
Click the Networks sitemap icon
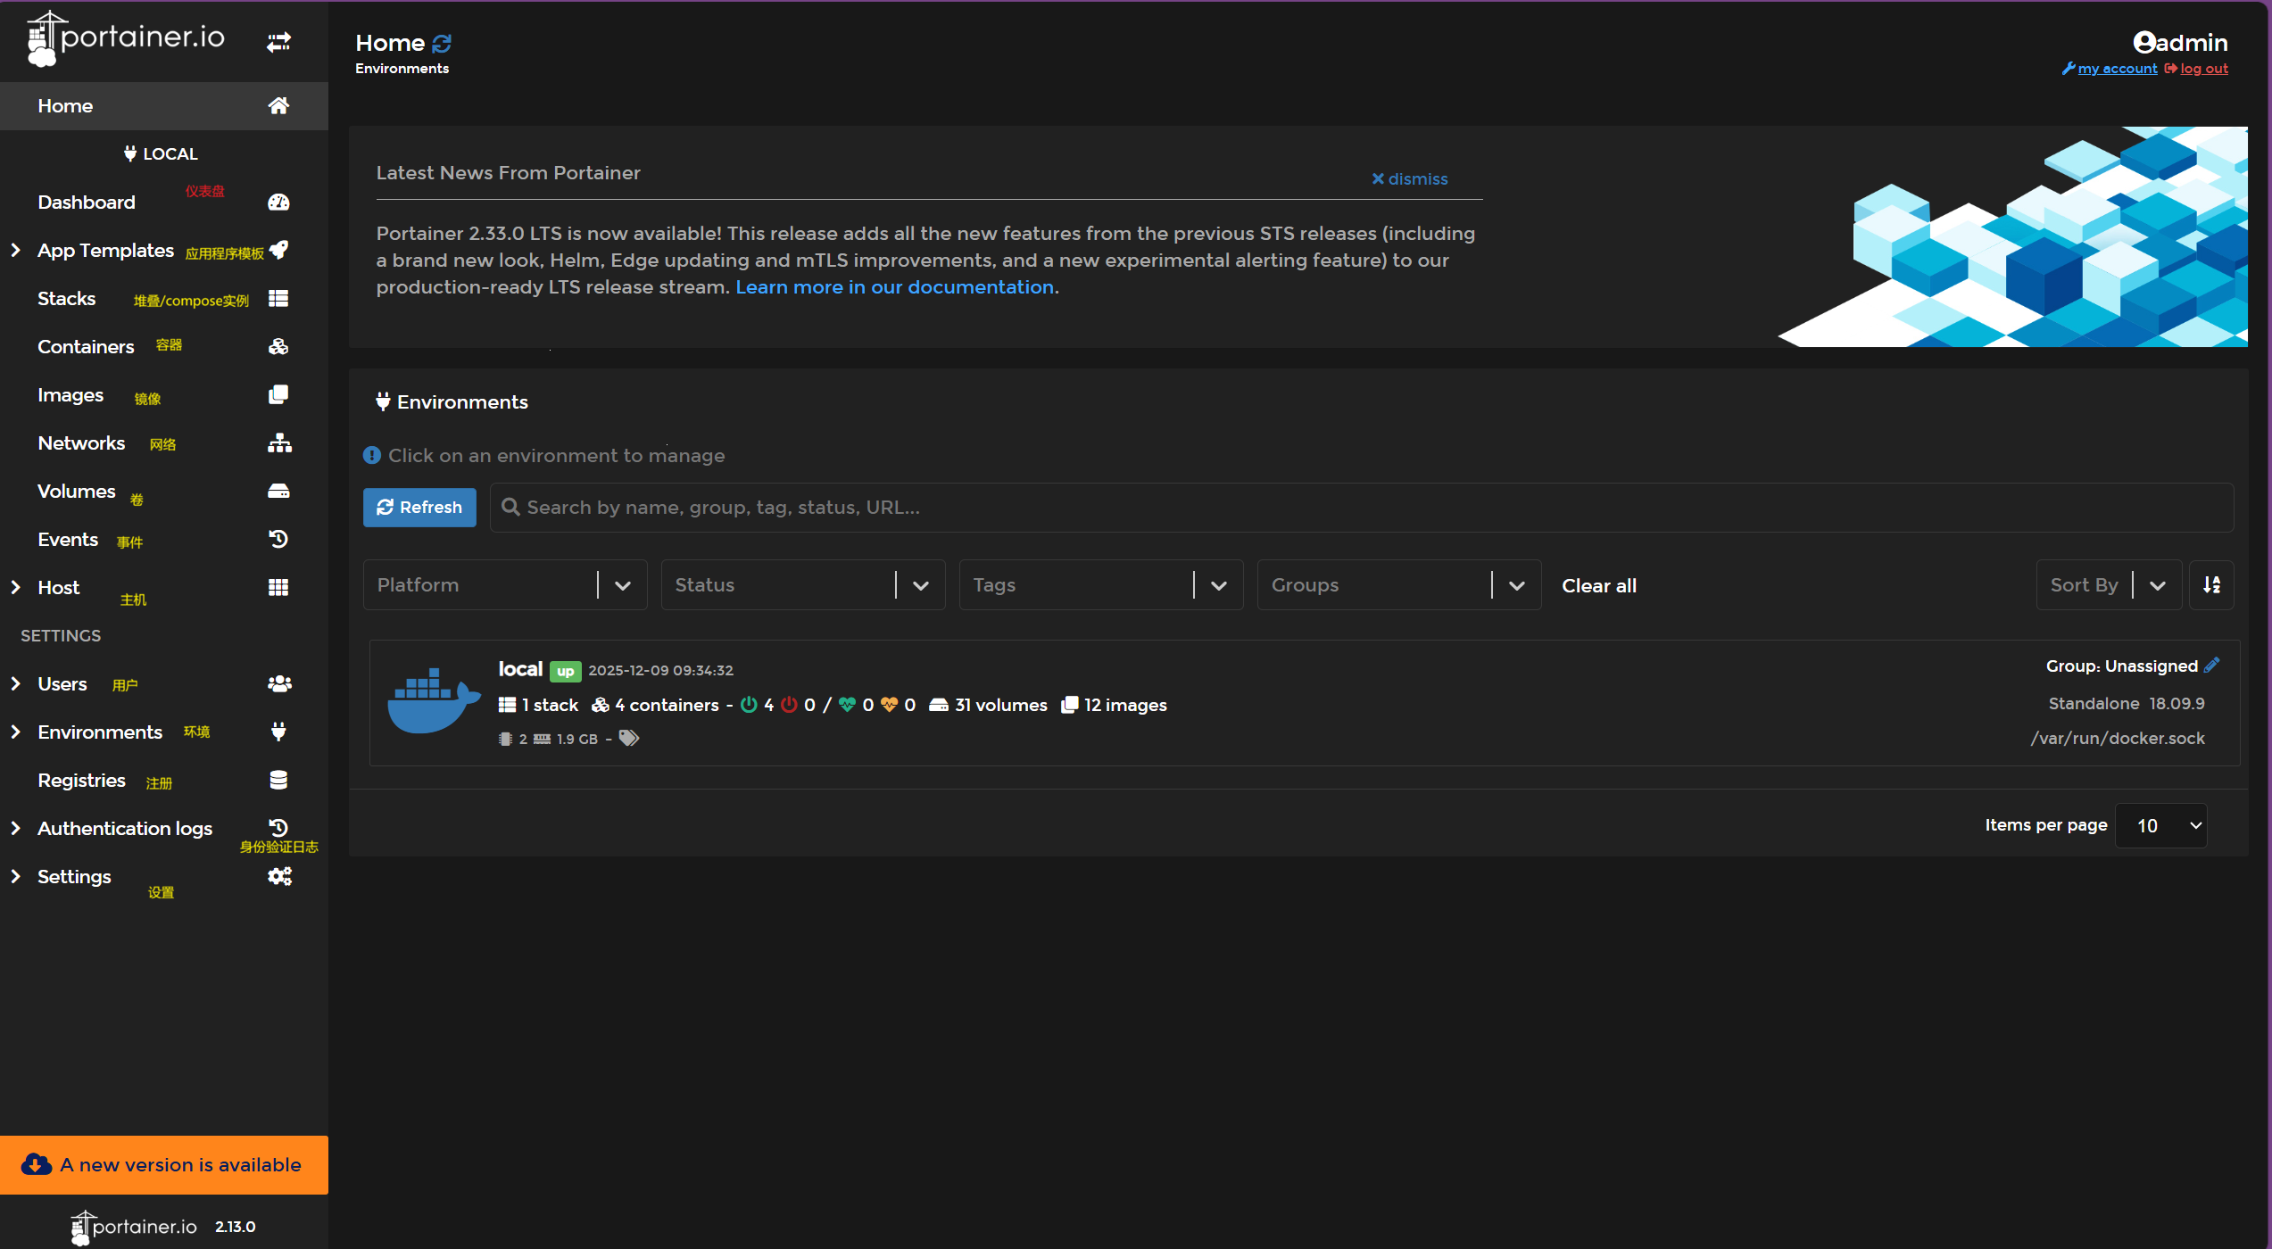(278, 443)
